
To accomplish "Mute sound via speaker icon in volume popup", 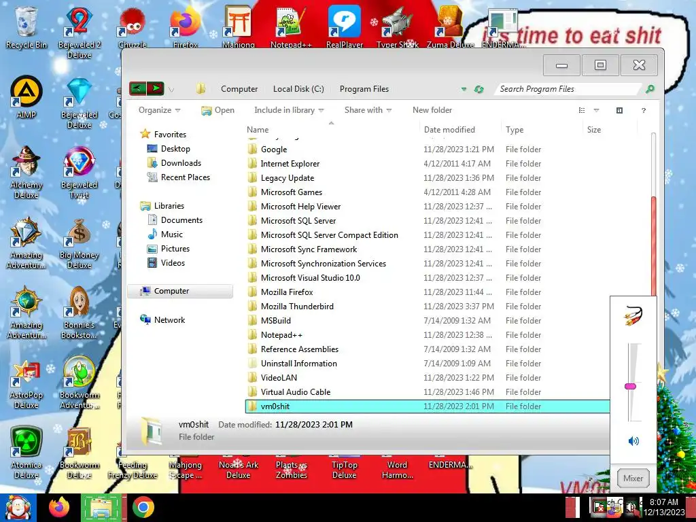I will pyautogui.click(x=633, y=440).
